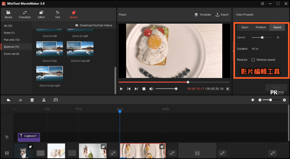Image resolution: width=290 pixels, height=159 pixels.
Task: Show All (33) motion category
Action: pyautogui.click(x=8, y=26)
